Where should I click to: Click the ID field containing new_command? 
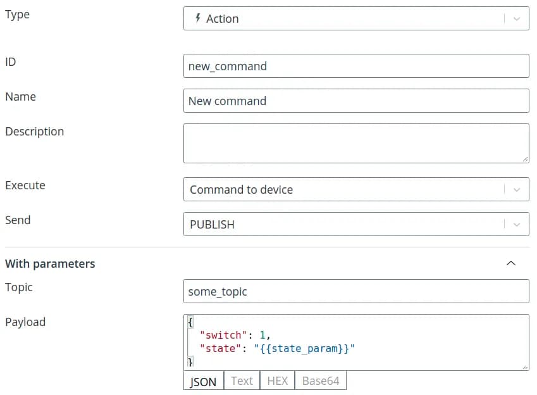click(x=355, y=66)
